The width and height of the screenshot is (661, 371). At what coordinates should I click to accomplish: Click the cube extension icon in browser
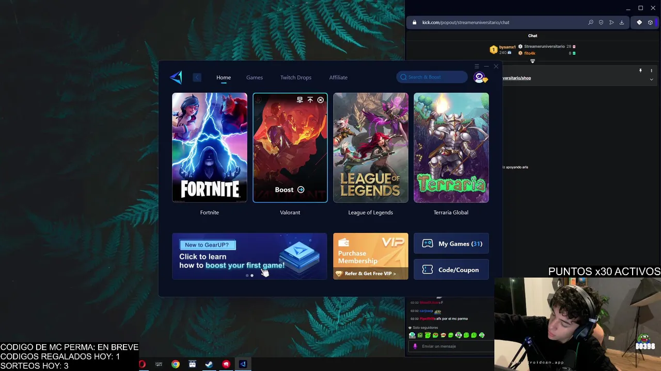tap(650, 23)
